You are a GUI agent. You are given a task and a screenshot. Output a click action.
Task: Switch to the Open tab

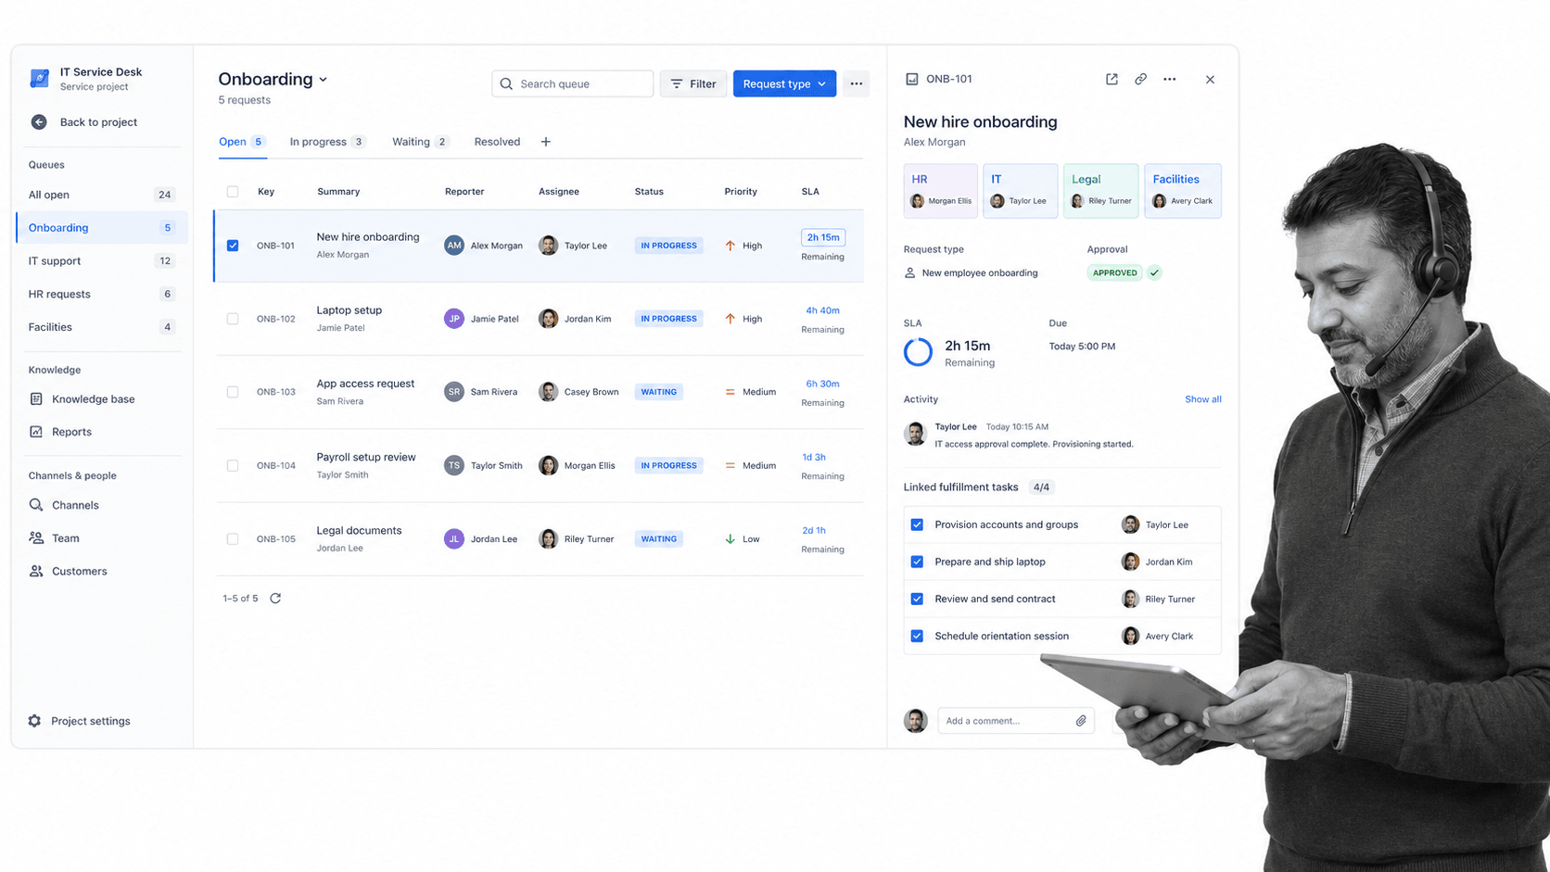coord(242,142)
